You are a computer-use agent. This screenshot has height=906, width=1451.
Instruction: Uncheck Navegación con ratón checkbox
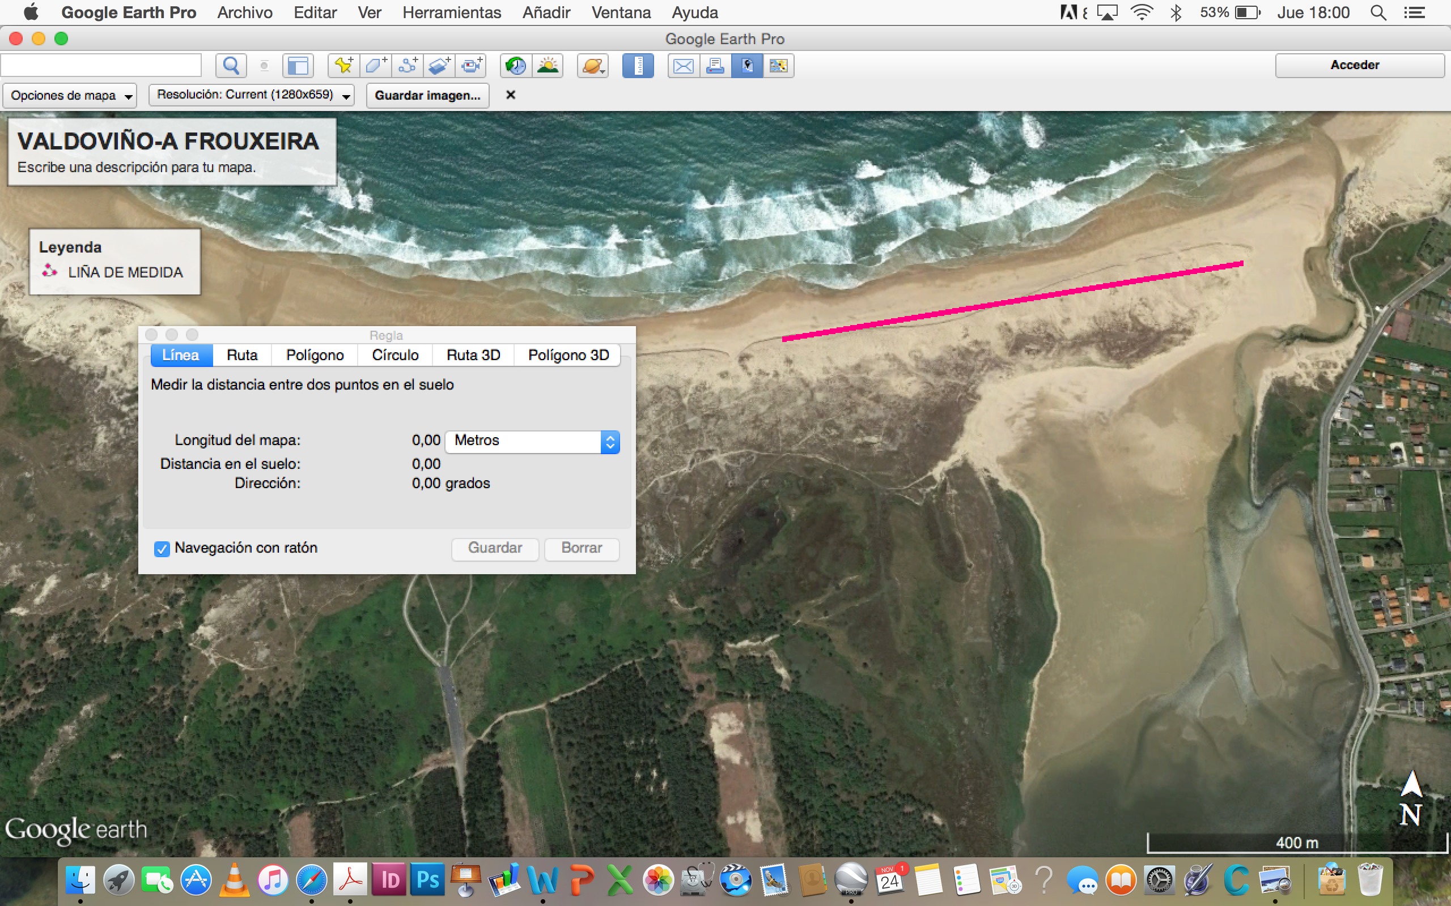(162, 549)
